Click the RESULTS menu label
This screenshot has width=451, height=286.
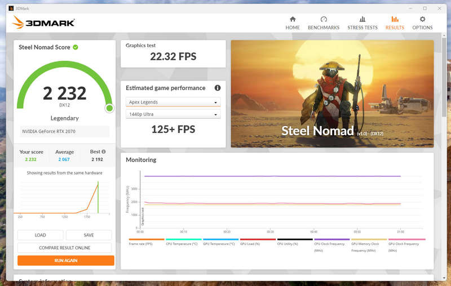click(x=395, y=28)
